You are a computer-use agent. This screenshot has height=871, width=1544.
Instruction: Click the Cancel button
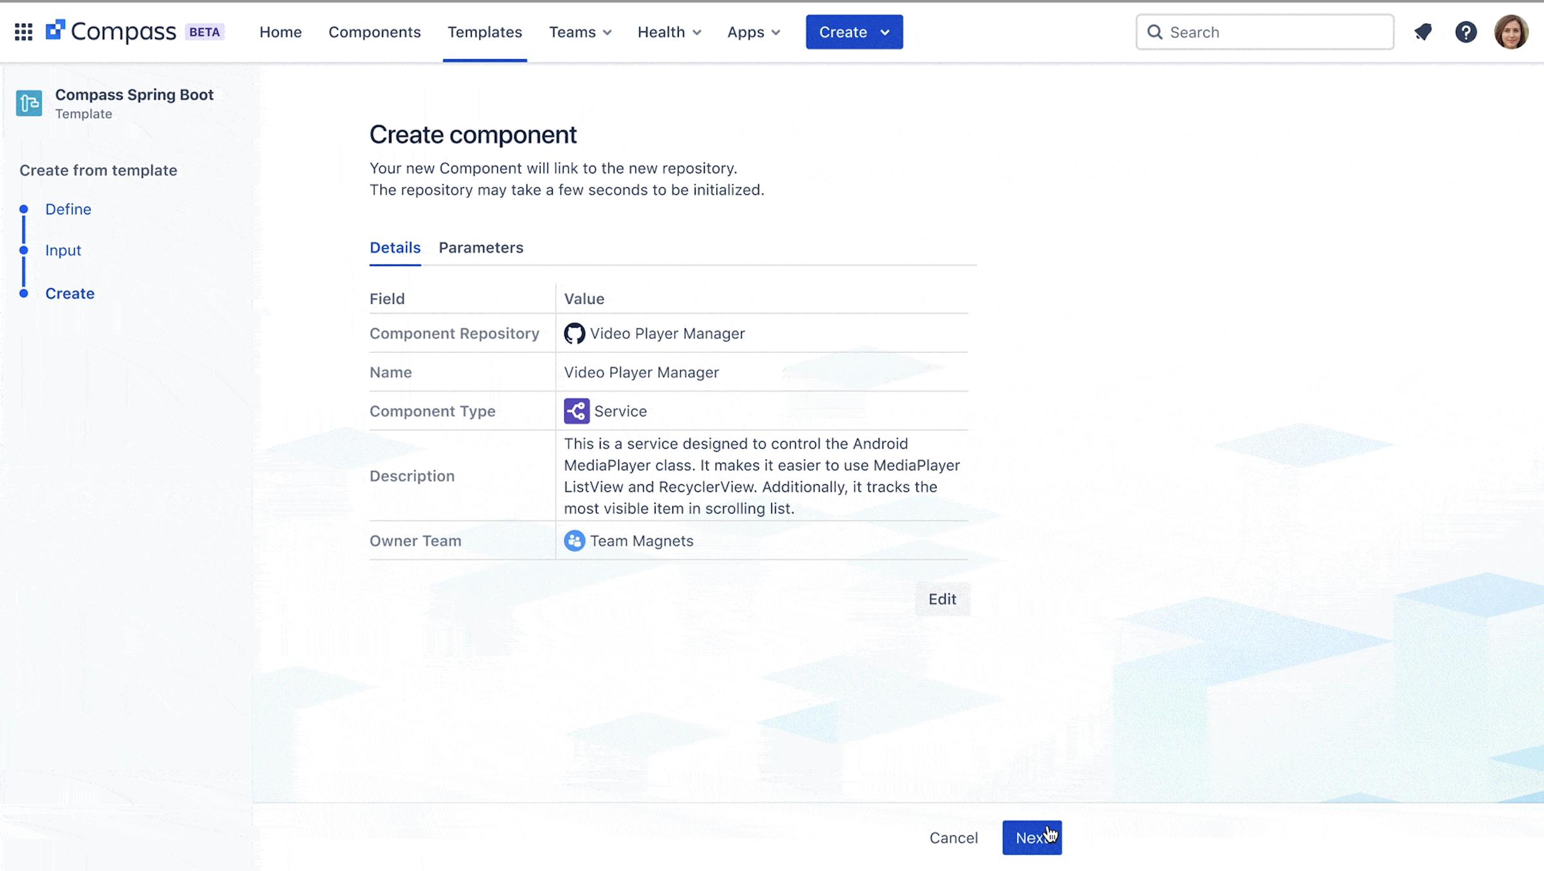coord(953,838)
